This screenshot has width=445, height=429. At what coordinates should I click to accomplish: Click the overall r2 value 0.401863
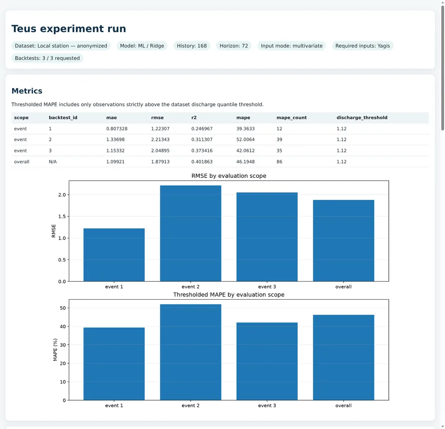pyautogui.click(x=202, y=162)
